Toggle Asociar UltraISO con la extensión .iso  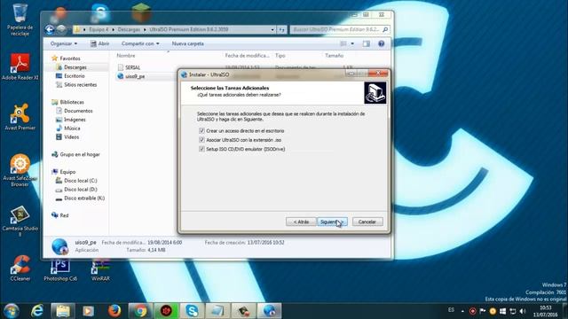pos(201,140)
